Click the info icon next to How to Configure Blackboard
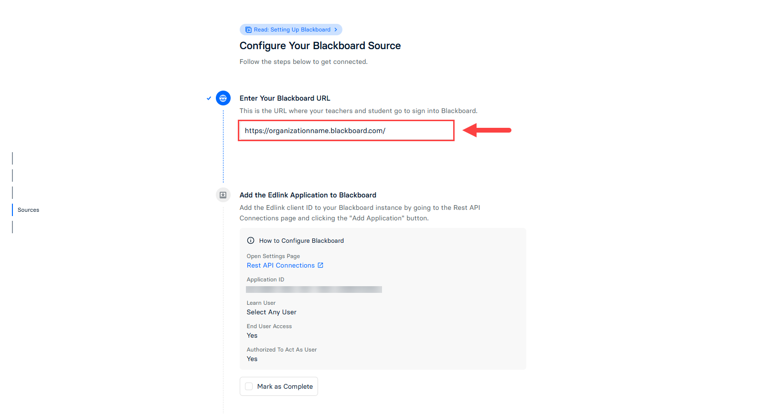This screenshot has width=765, height=414. coord(251,240)
